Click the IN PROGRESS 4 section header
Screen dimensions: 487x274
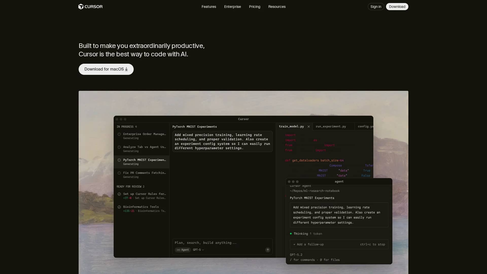127,127
